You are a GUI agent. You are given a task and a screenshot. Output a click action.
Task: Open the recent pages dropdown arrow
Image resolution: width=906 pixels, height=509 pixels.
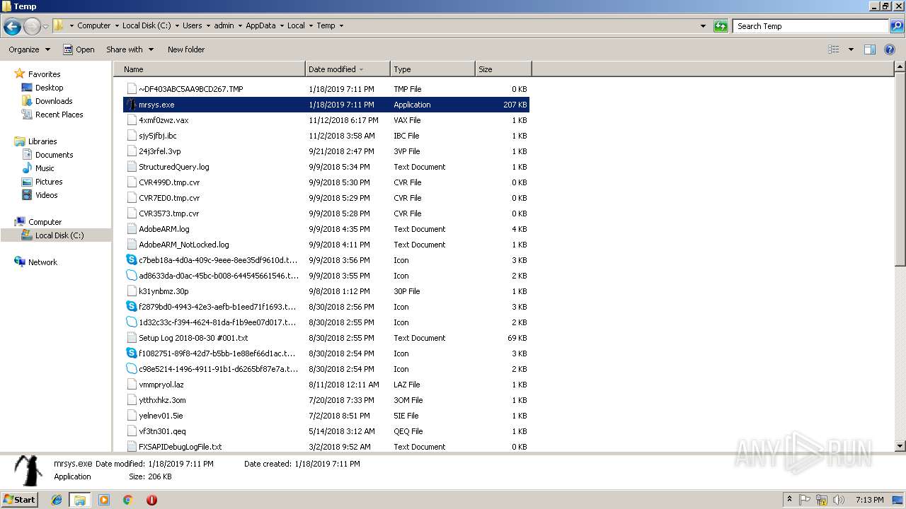point(46,26)
